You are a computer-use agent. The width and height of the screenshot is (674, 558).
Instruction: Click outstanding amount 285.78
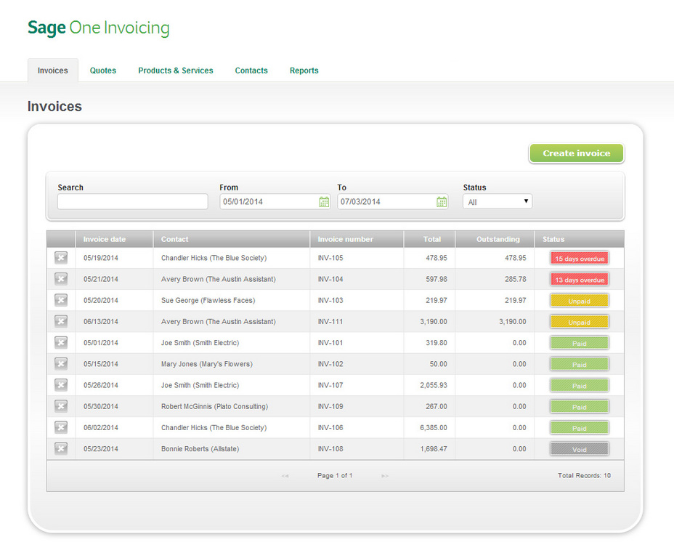(516, 279)
